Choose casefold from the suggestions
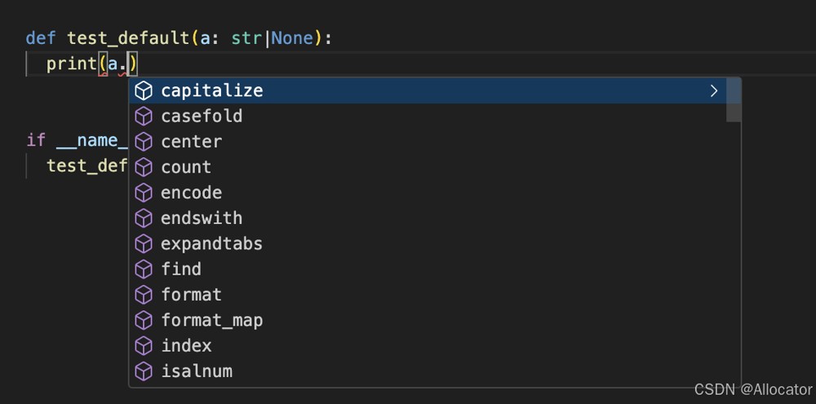Viewport: 816px width, 404px height. pos(202,116)
